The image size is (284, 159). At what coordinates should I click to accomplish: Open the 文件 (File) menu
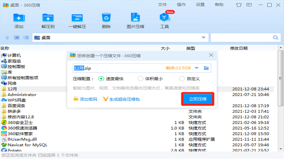click(x=162, y=5)
